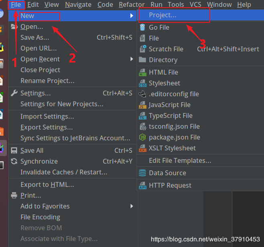
Task: Click the package.json Node.js icon
Action: [x=142, y=137]
